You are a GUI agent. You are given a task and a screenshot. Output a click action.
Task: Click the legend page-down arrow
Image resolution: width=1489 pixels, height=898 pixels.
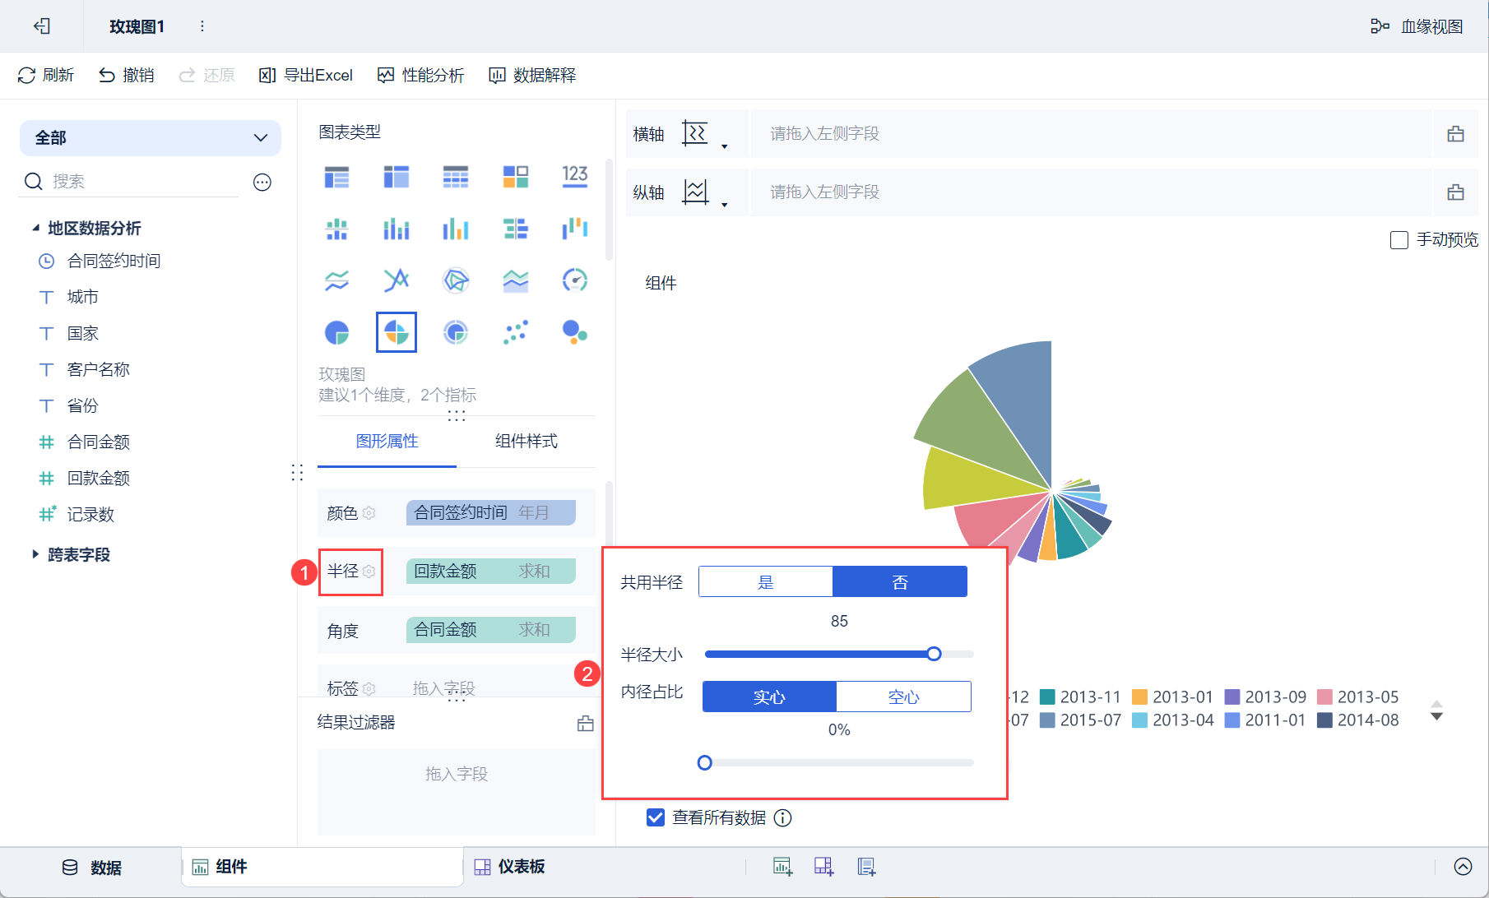pyautogui.click(x=1436, y=717)
